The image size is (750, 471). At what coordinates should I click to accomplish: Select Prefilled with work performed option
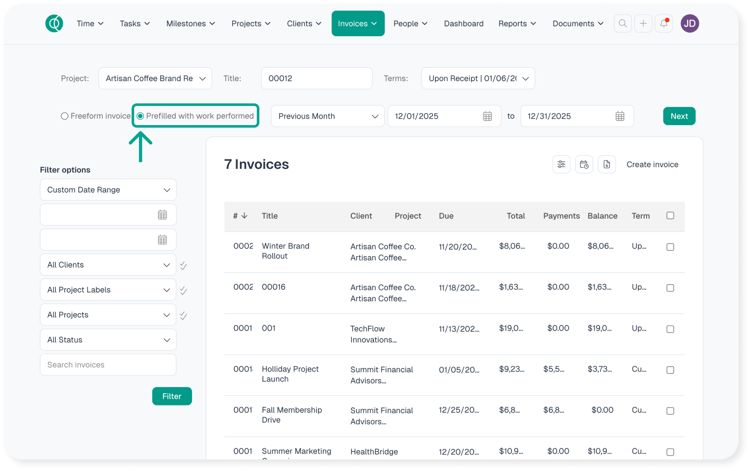click(140, 116)
